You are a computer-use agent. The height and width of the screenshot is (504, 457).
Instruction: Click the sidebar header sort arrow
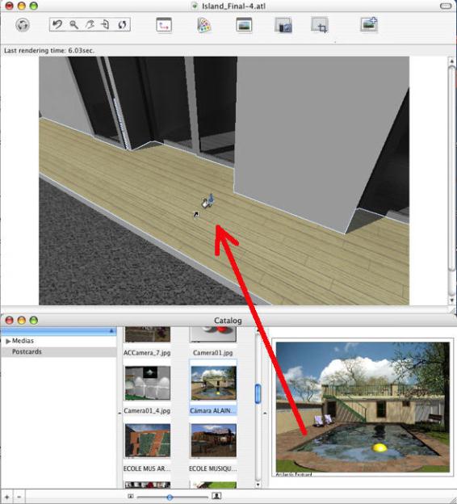point(111,331)
